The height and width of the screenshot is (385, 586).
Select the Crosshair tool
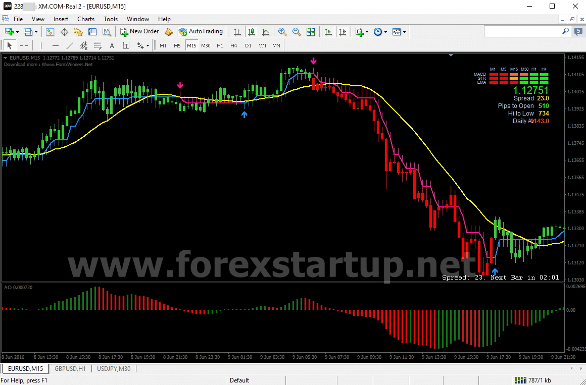click(24, 45)
